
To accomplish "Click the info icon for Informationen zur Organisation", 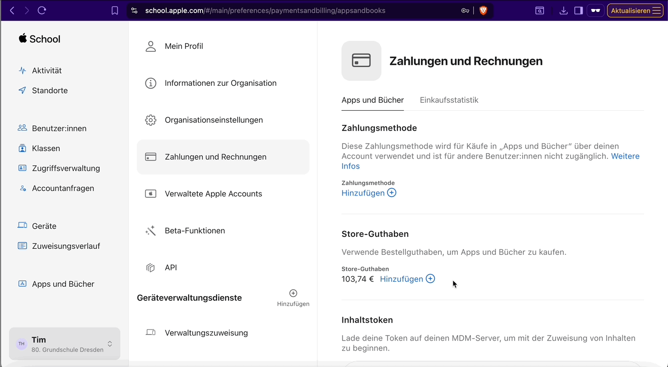I will coord(150,83).
